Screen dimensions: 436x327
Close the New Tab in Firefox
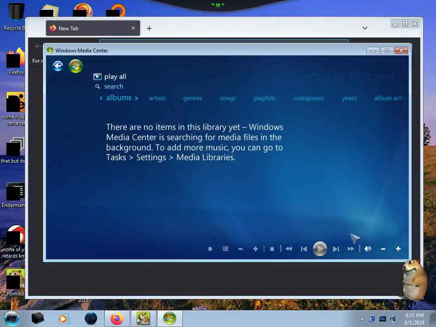[x=133, y=28]
